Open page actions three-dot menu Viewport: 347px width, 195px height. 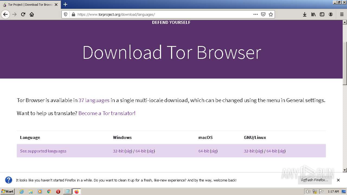[x=255, y=14]
